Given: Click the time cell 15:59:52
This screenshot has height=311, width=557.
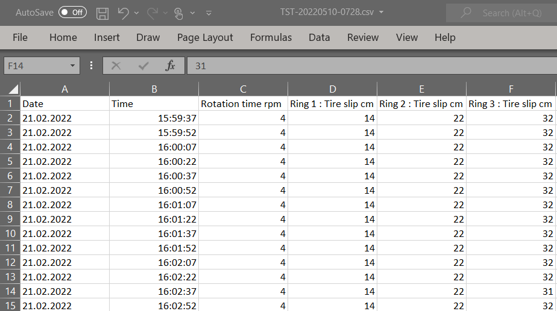Looking at the screenshot, I should tap(154, 132).
